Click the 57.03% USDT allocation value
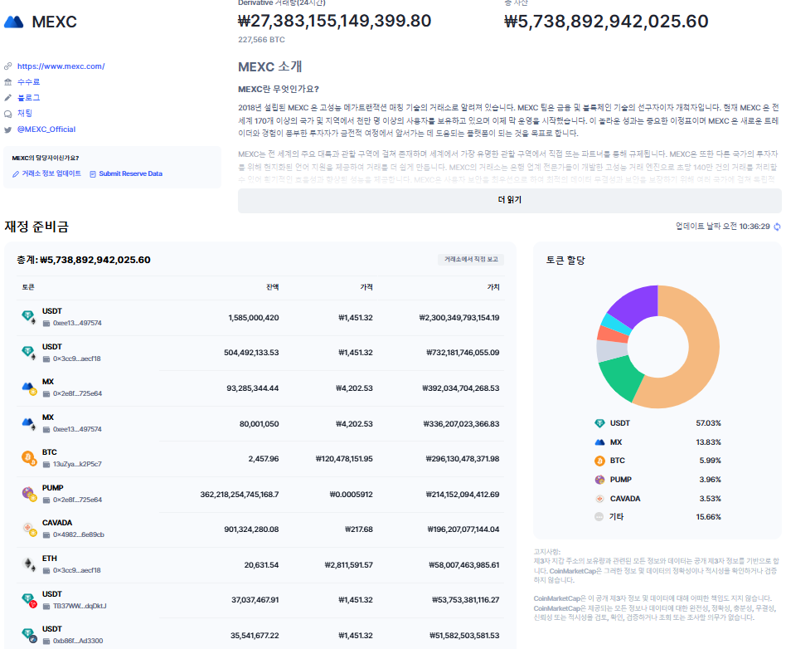This screenshot has height=649, width=786. point(708,423)
